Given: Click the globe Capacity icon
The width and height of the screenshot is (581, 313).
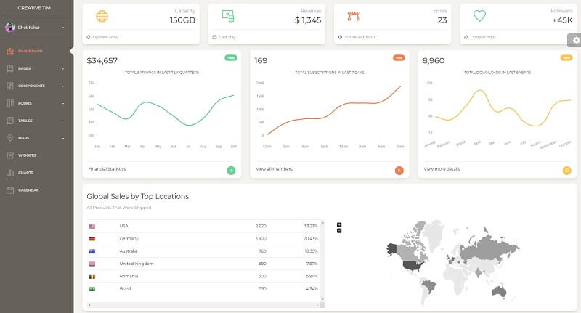Looking at the screenshot, I should point(102,16).
